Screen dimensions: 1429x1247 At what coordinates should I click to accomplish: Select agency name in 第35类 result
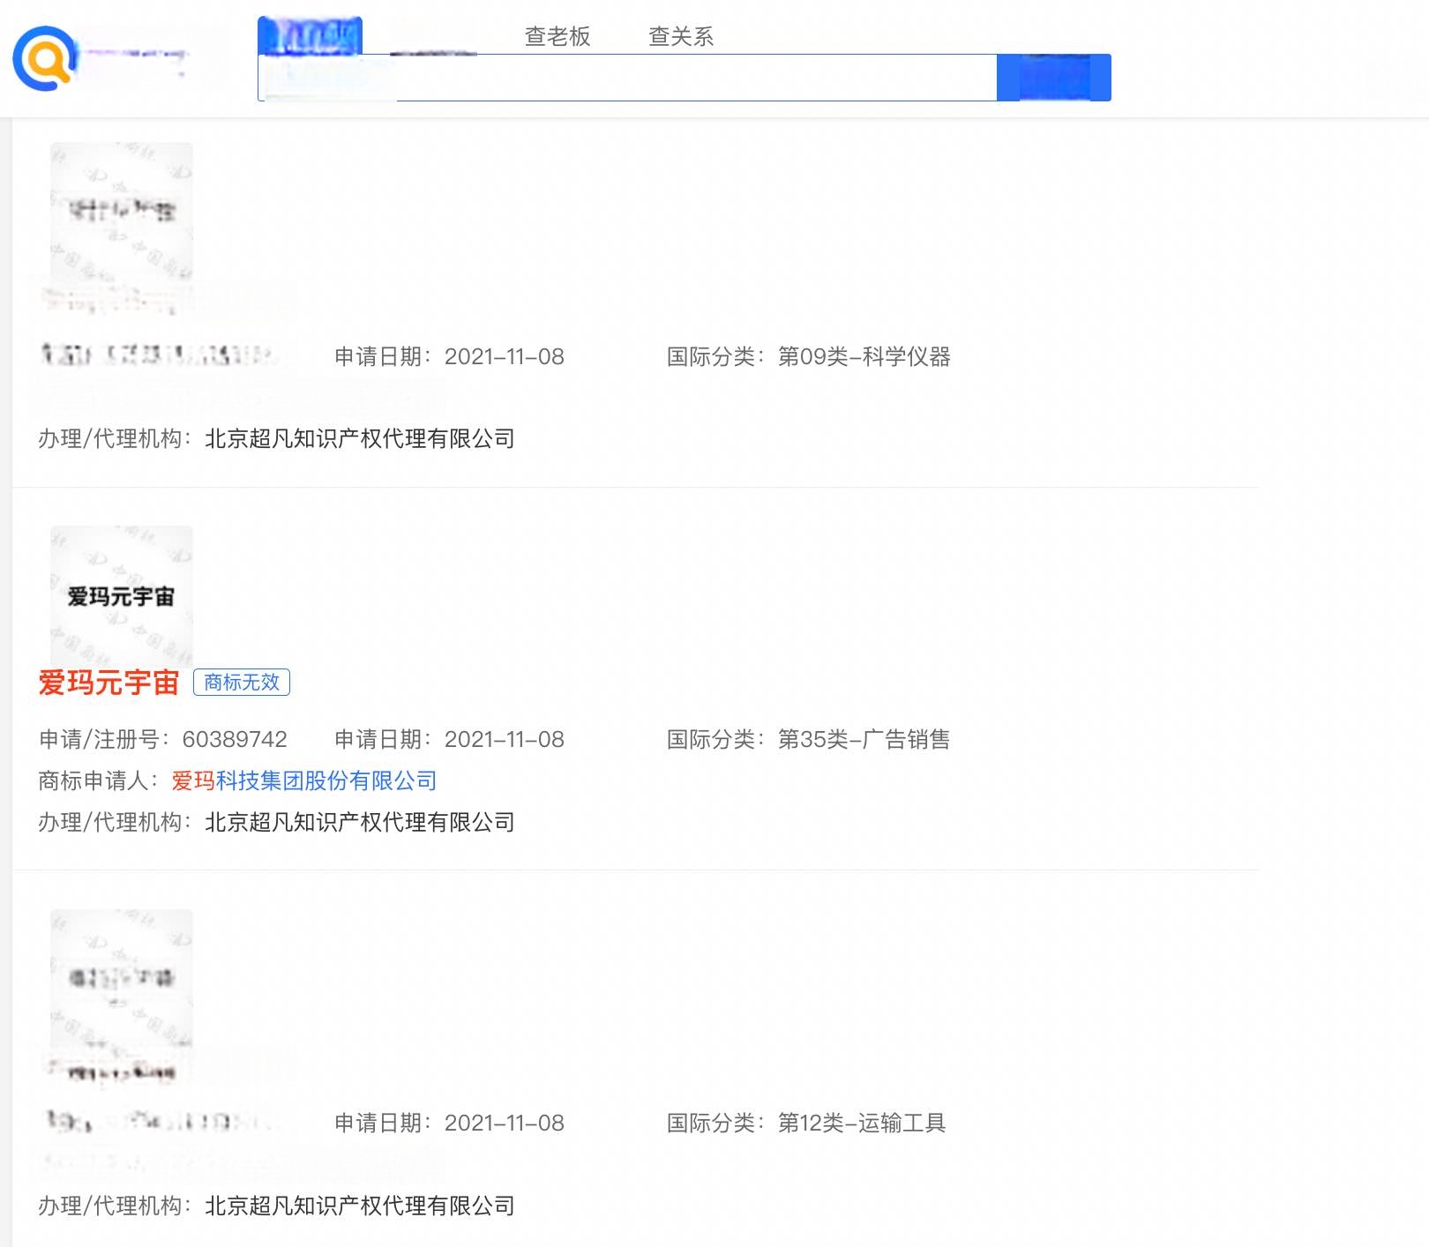[x=360, y=822]
